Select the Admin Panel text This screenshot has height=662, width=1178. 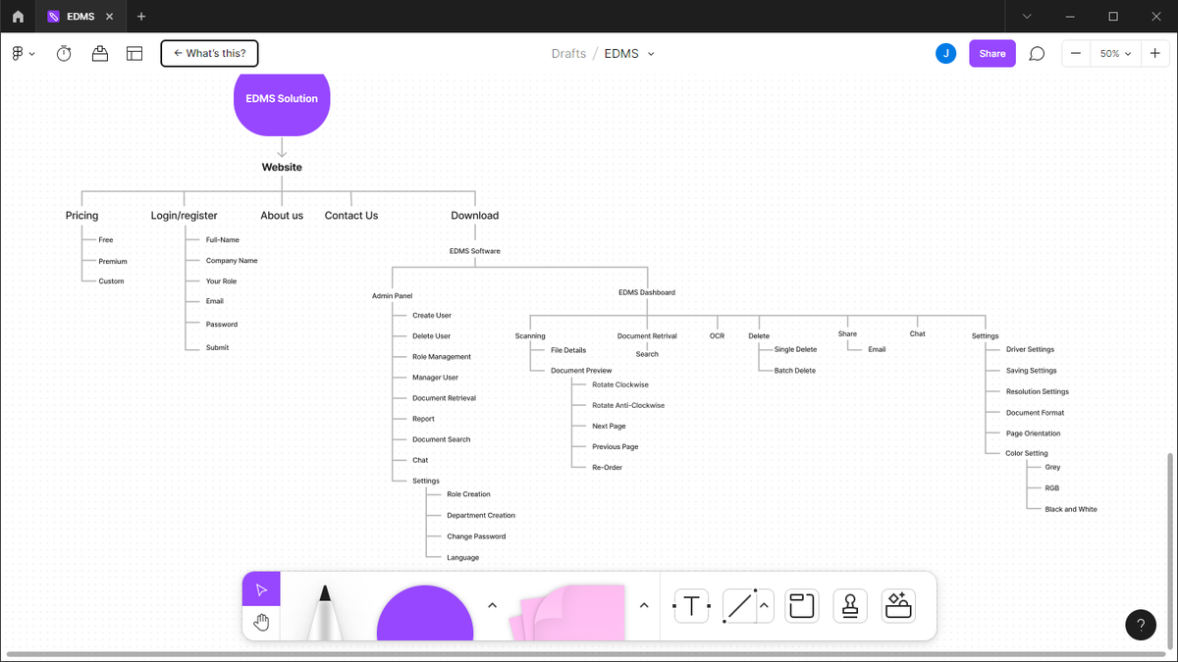pos(393,295)
